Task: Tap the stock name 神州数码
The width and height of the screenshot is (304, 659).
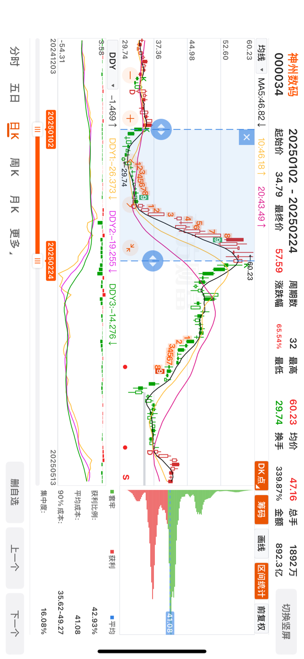Action: 293,74
